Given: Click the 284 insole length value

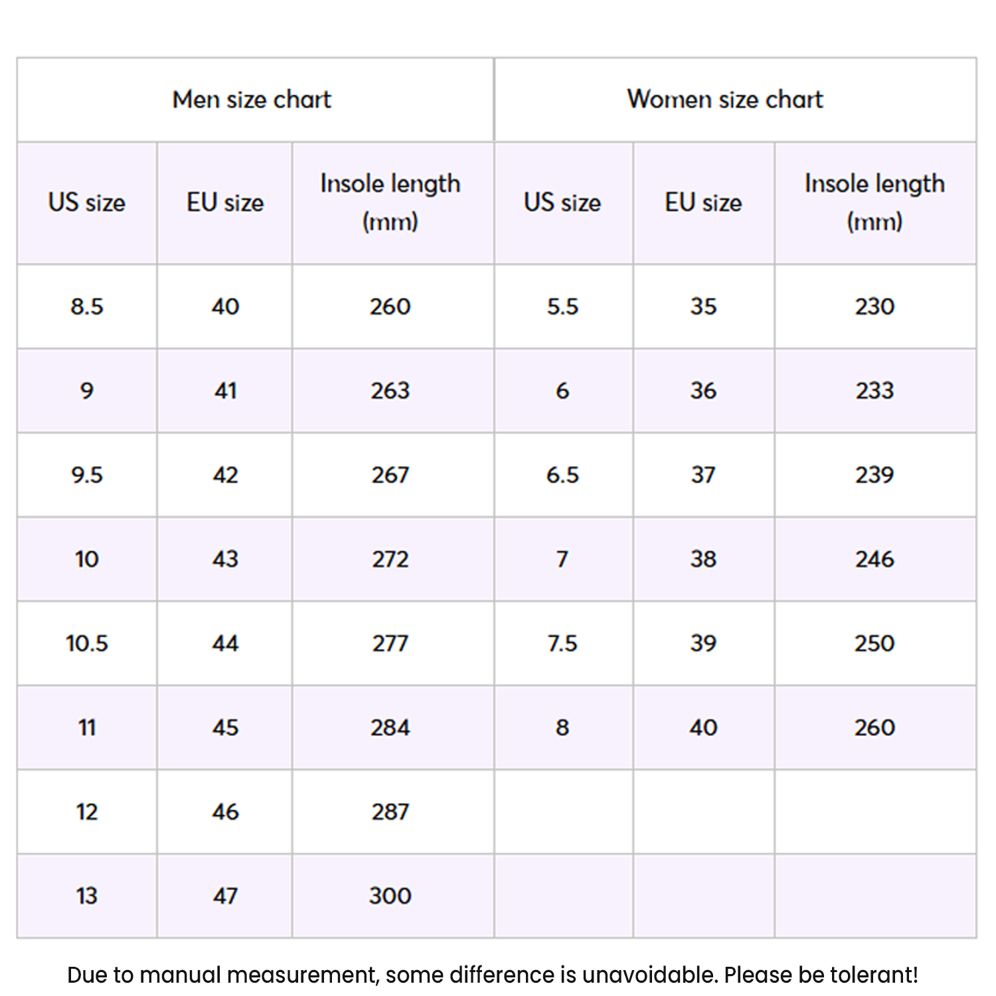Looking at the screenshot, I should tap(390, 728).
